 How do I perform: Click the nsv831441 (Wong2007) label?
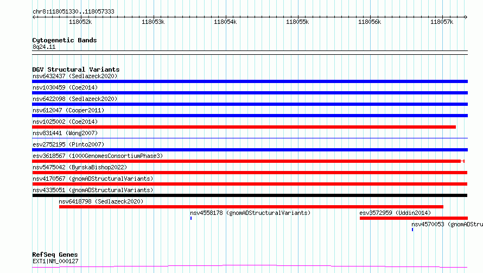point(65,133)
